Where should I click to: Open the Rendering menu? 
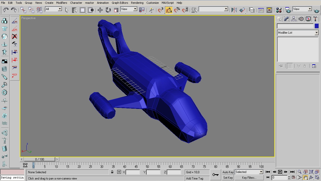[x=137, y=3]
